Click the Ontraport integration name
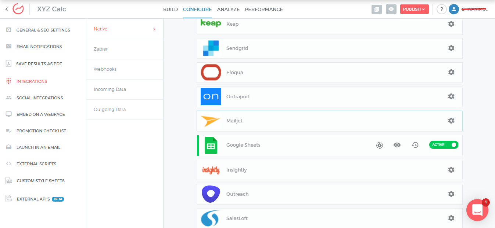The width and height of the screenshot is (495, 228). (238, 96)
